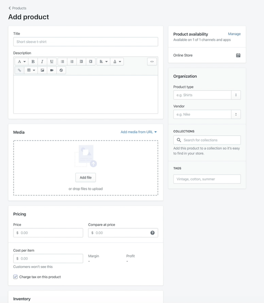The image size is (264, 303).
Task: Click the media upload illustration icon
Action: coord(86,156)
